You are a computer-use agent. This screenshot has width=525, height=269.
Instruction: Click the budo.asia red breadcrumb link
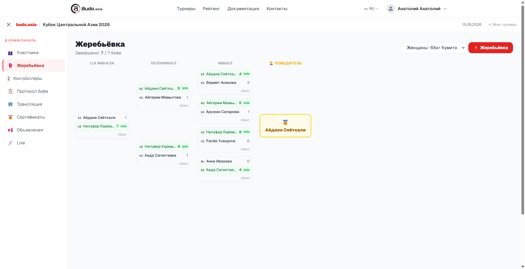(26, 25)
